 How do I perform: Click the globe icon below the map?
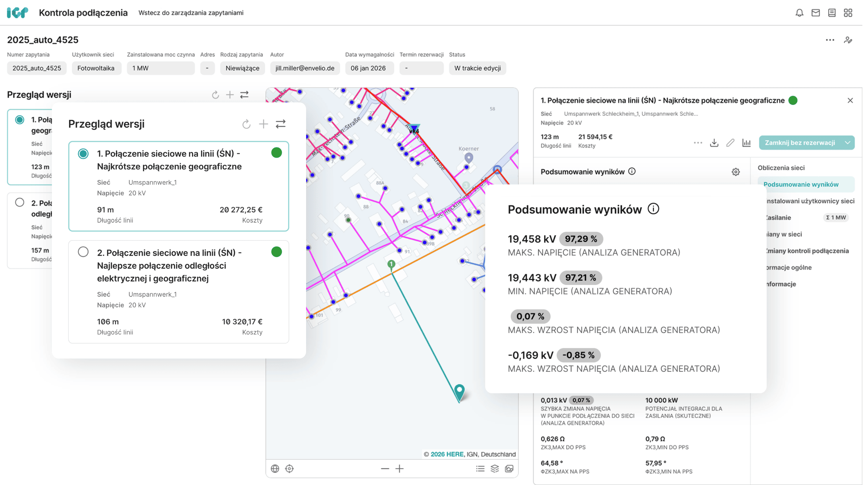click(275, 468)
